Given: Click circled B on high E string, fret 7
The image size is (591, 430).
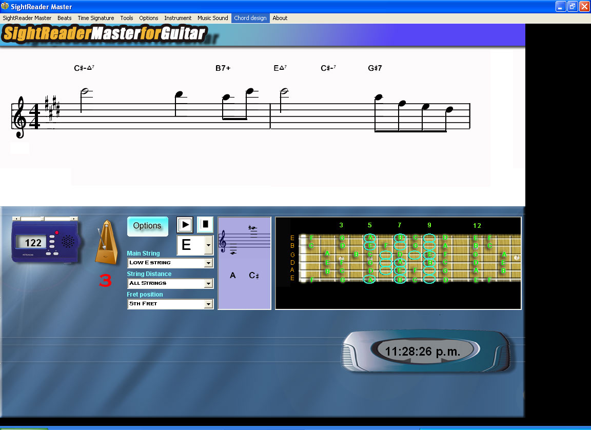Looking at the screenshot, I should click(x=400, y=238).
